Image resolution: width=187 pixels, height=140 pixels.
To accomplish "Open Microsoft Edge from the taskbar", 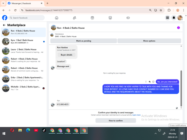I will (28, 130).
